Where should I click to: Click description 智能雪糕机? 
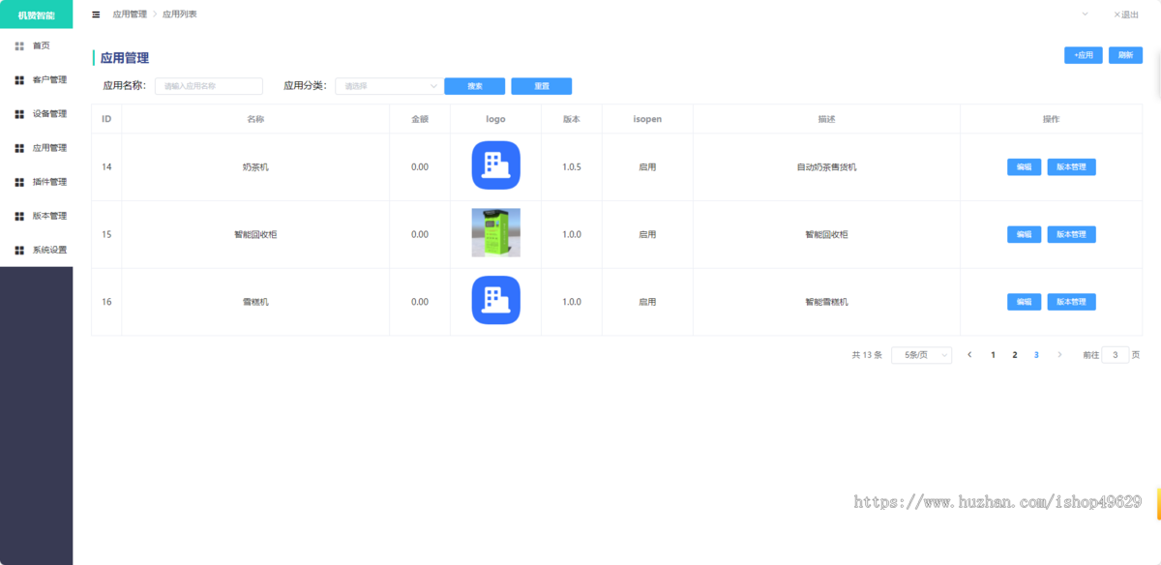coord(826,302)
